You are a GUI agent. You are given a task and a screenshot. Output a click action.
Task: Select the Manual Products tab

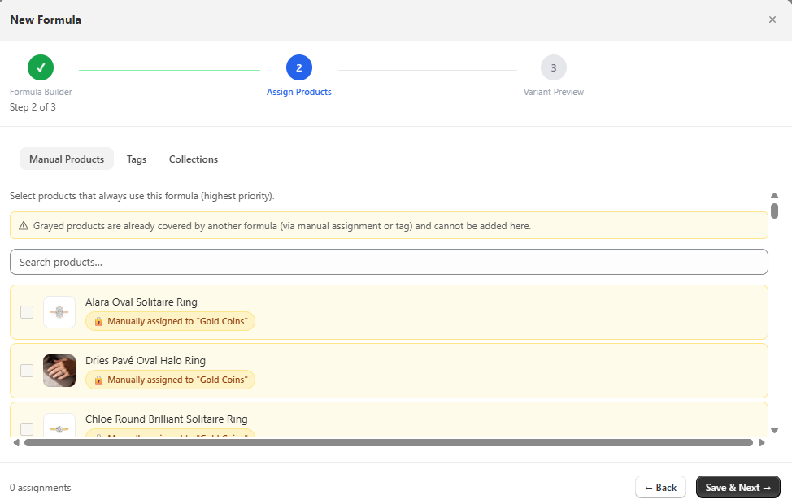[67, 159]
